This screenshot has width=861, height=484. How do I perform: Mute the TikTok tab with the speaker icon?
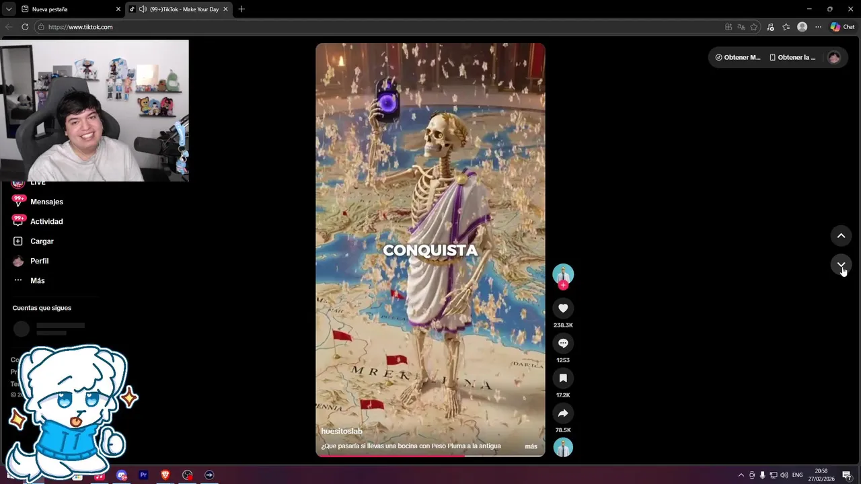(143, 9)
